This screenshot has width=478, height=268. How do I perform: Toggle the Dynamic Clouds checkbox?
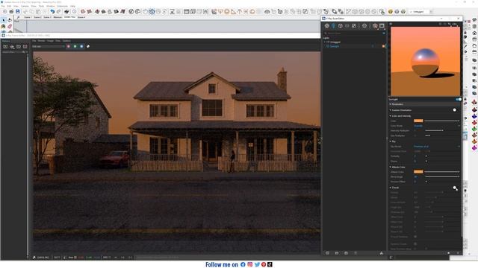pyautogui.click(x=415, y=244)
